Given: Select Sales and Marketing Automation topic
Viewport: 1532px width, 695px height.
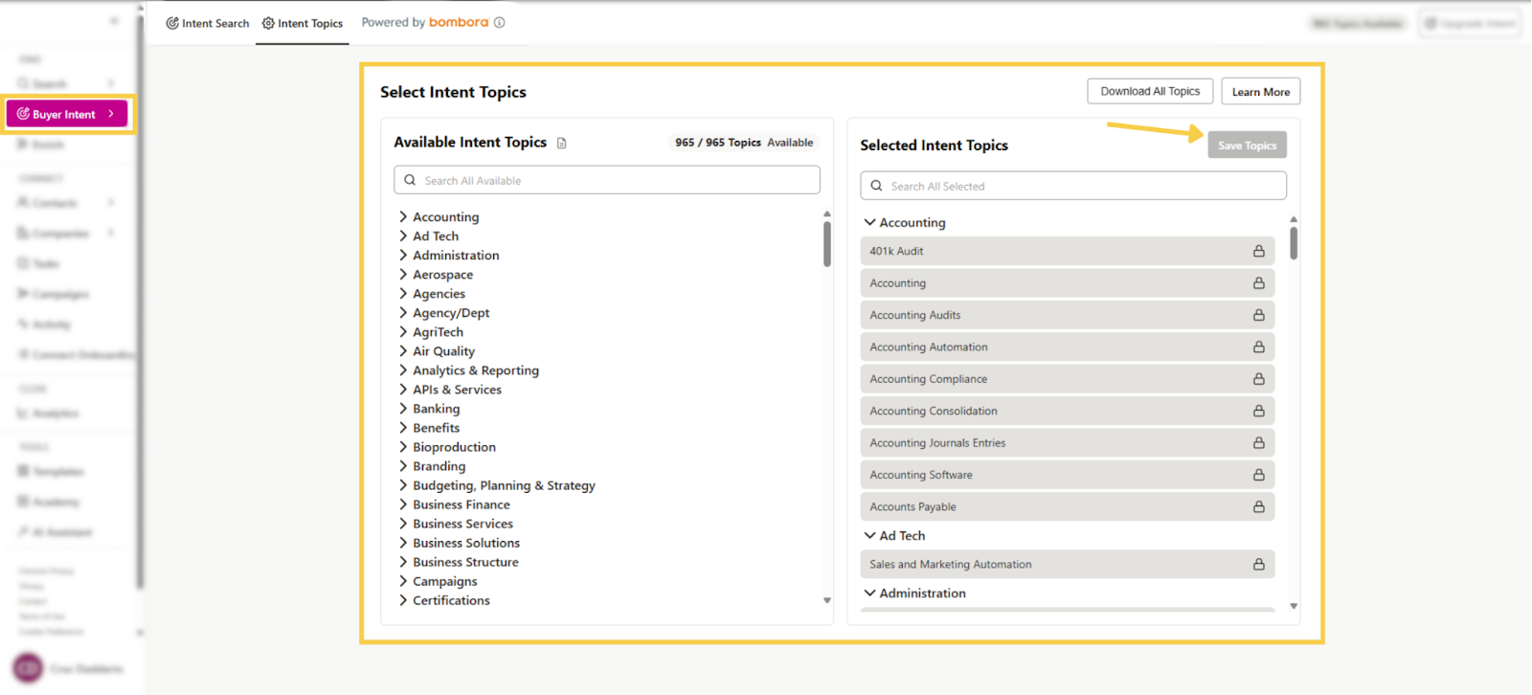Looking at the screenshot, I should click(1068, 565).
